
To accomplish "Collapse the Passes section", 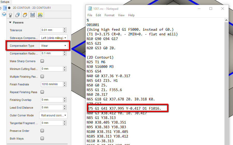I will [x=10, y=22].
